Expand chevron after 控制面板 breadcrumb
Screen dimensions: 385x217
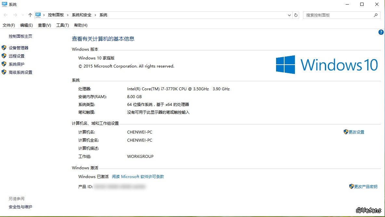click(68, 15)
